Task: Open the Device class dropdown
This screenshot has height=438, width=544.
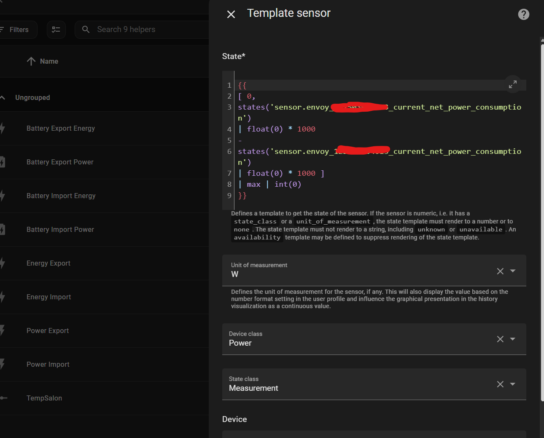Action: [513, 339]
